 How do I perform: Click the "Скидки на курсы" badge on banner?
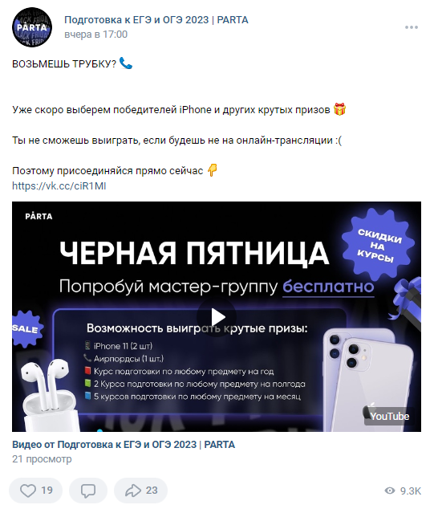[x=379, y=246]
